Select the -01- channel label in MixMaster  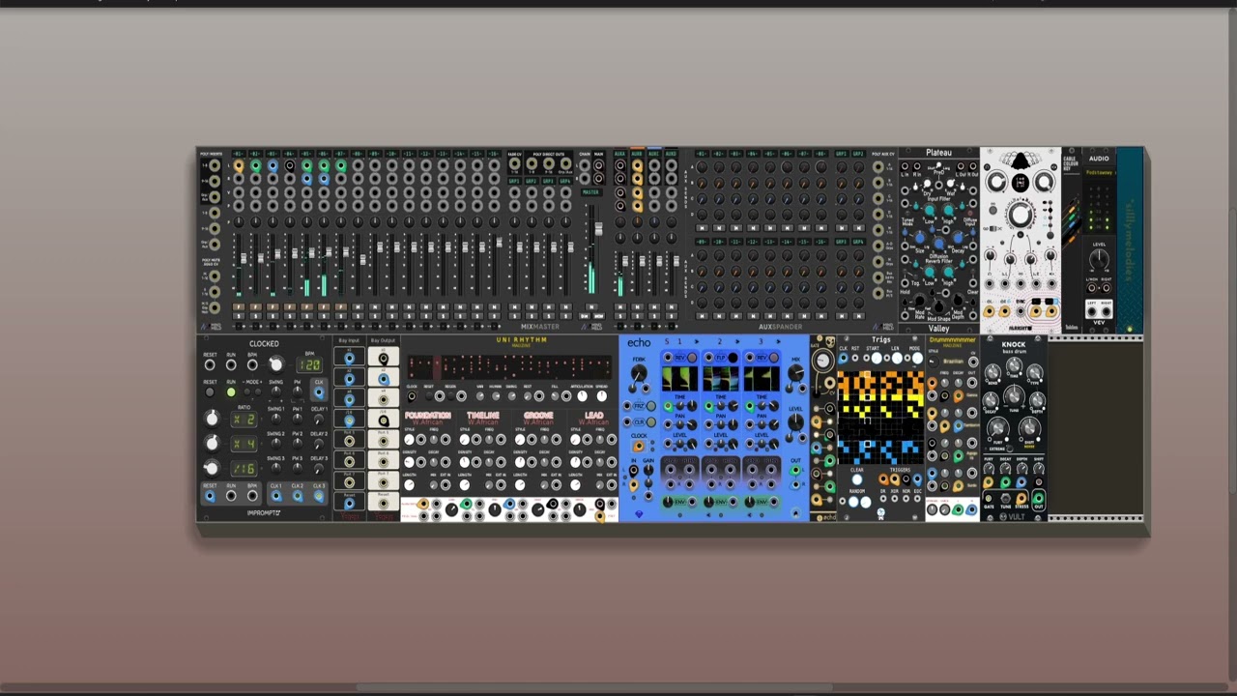[239, 154]
